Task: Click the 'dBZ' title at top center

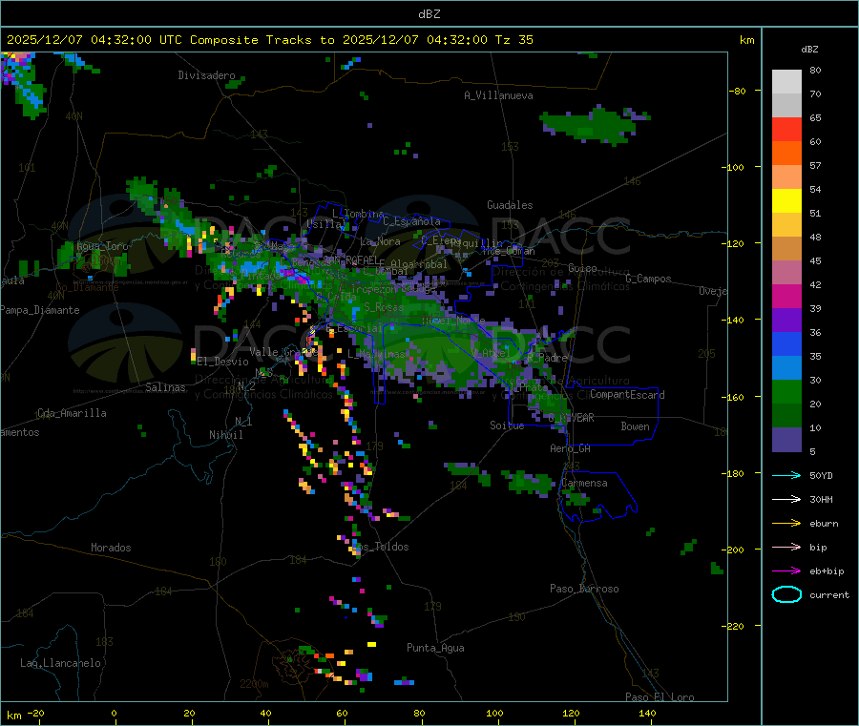Action: pos(429,14)
